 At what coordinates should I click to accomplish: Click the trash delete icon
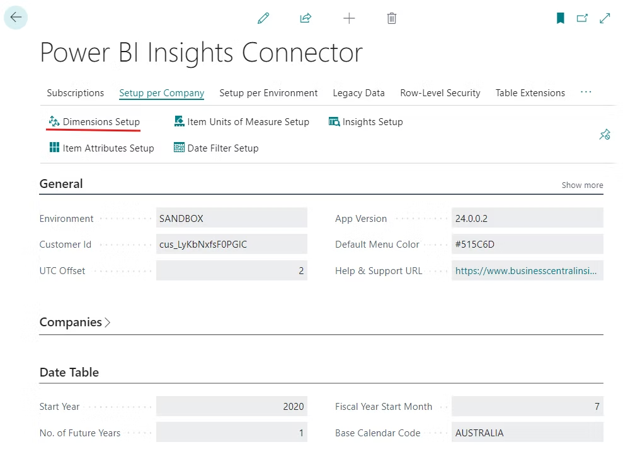coord(391,18)
